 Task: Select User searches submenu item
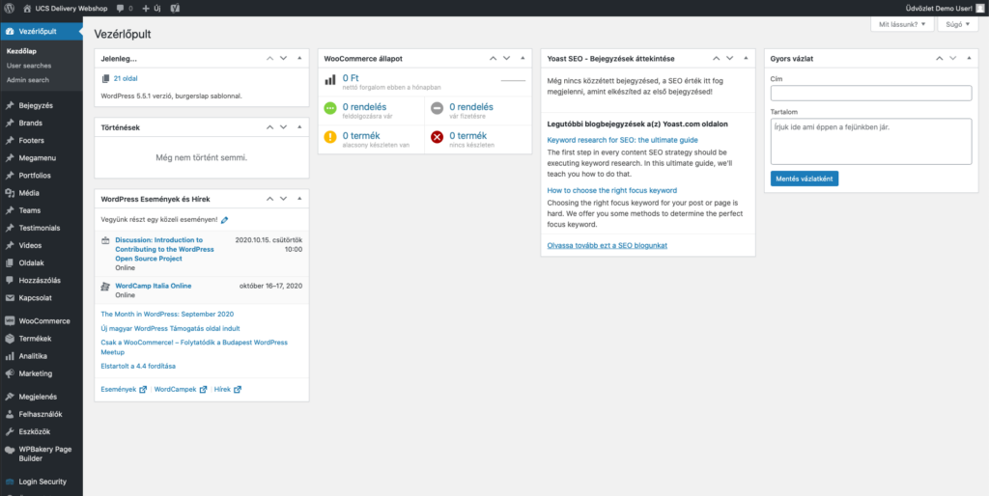tap(29, 66)
